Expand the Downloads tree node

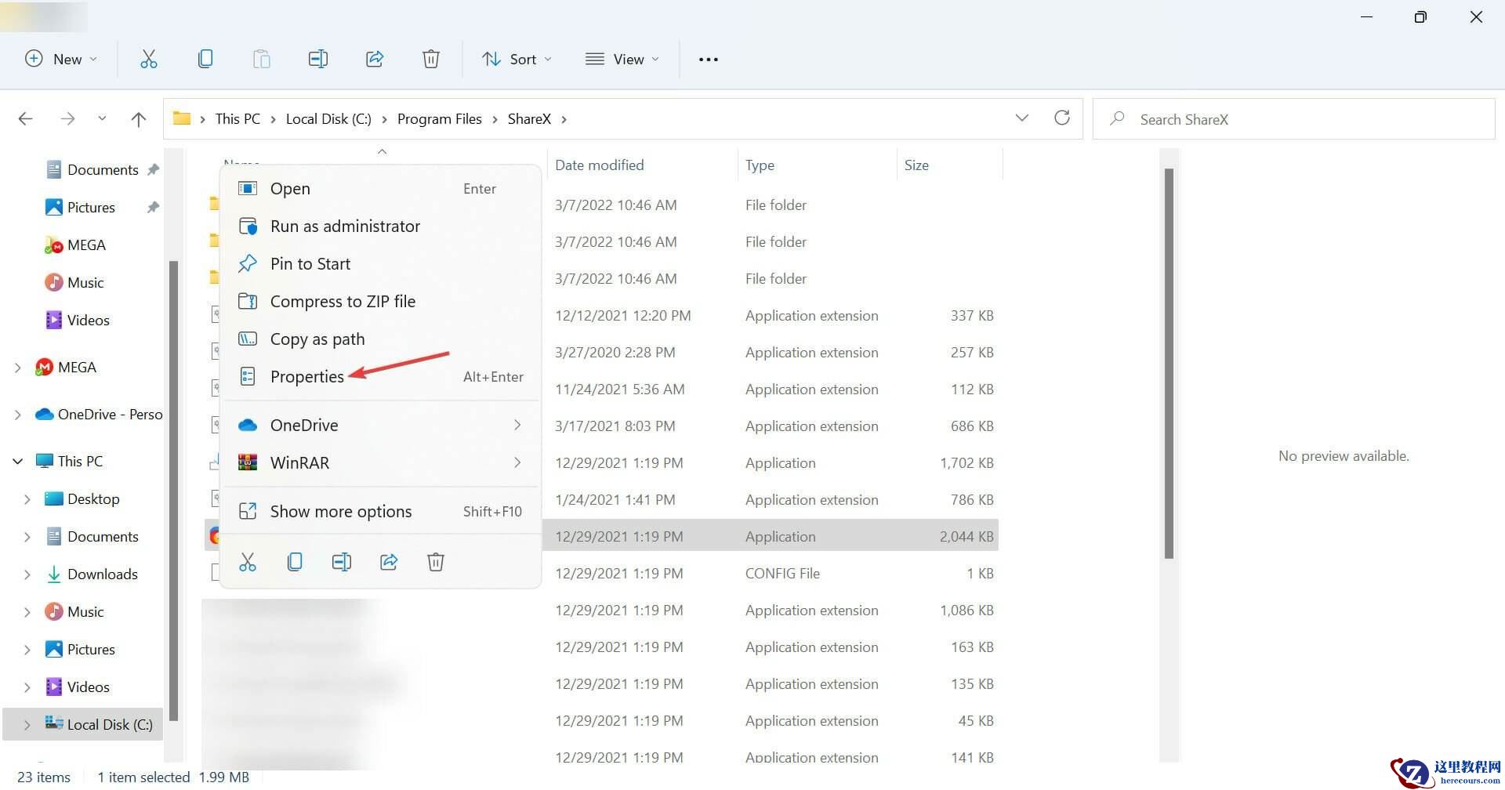[x=27, y=574]
